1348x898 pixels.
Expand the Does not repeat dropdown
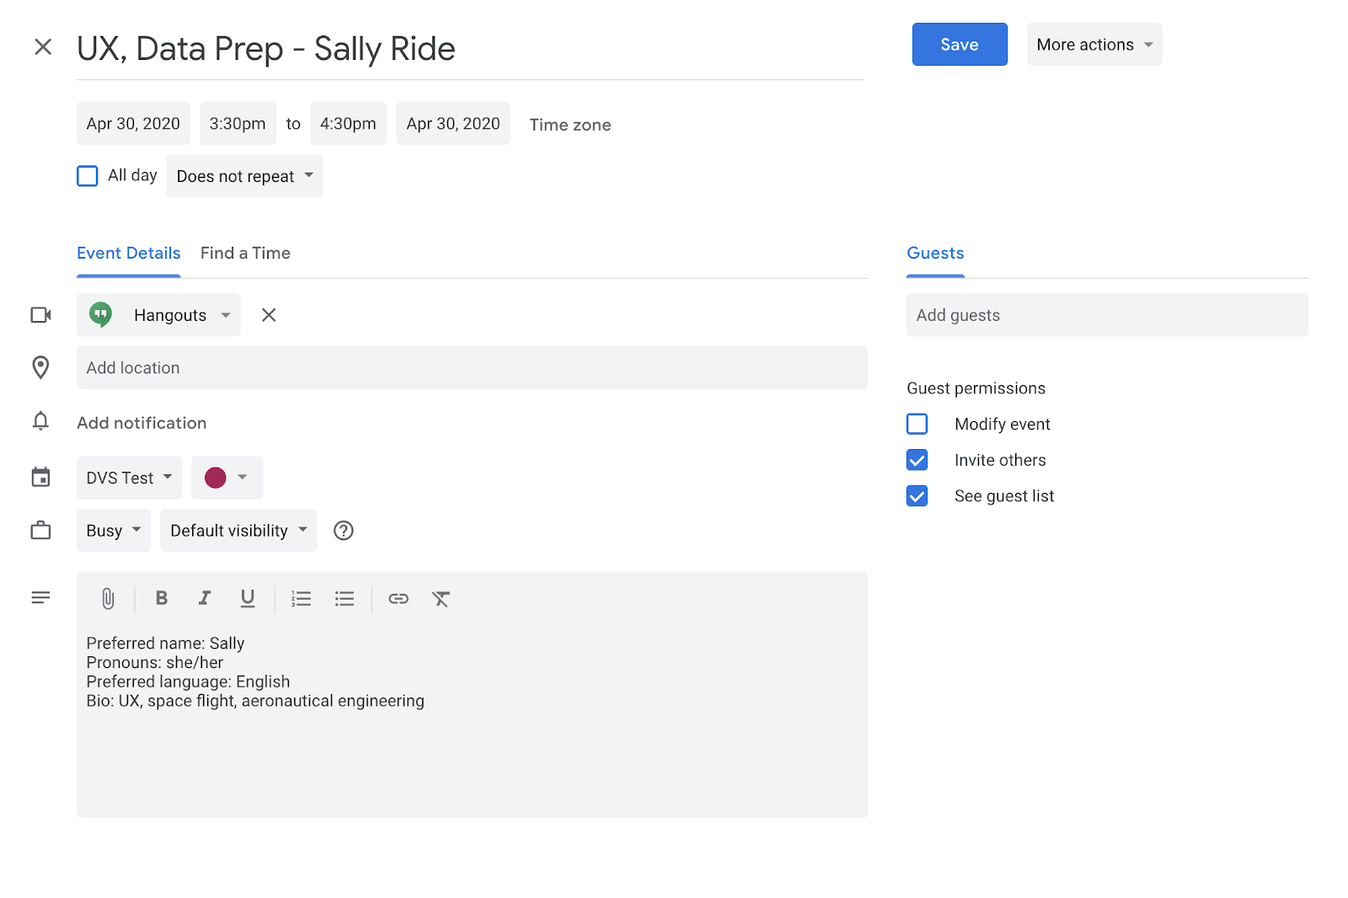[244, 176]
